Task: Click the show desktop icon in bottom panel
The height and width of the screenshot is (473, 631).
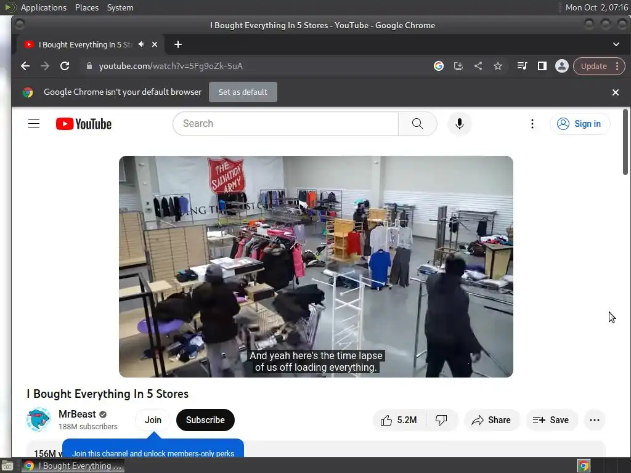Action: click(x=7, y=466)
